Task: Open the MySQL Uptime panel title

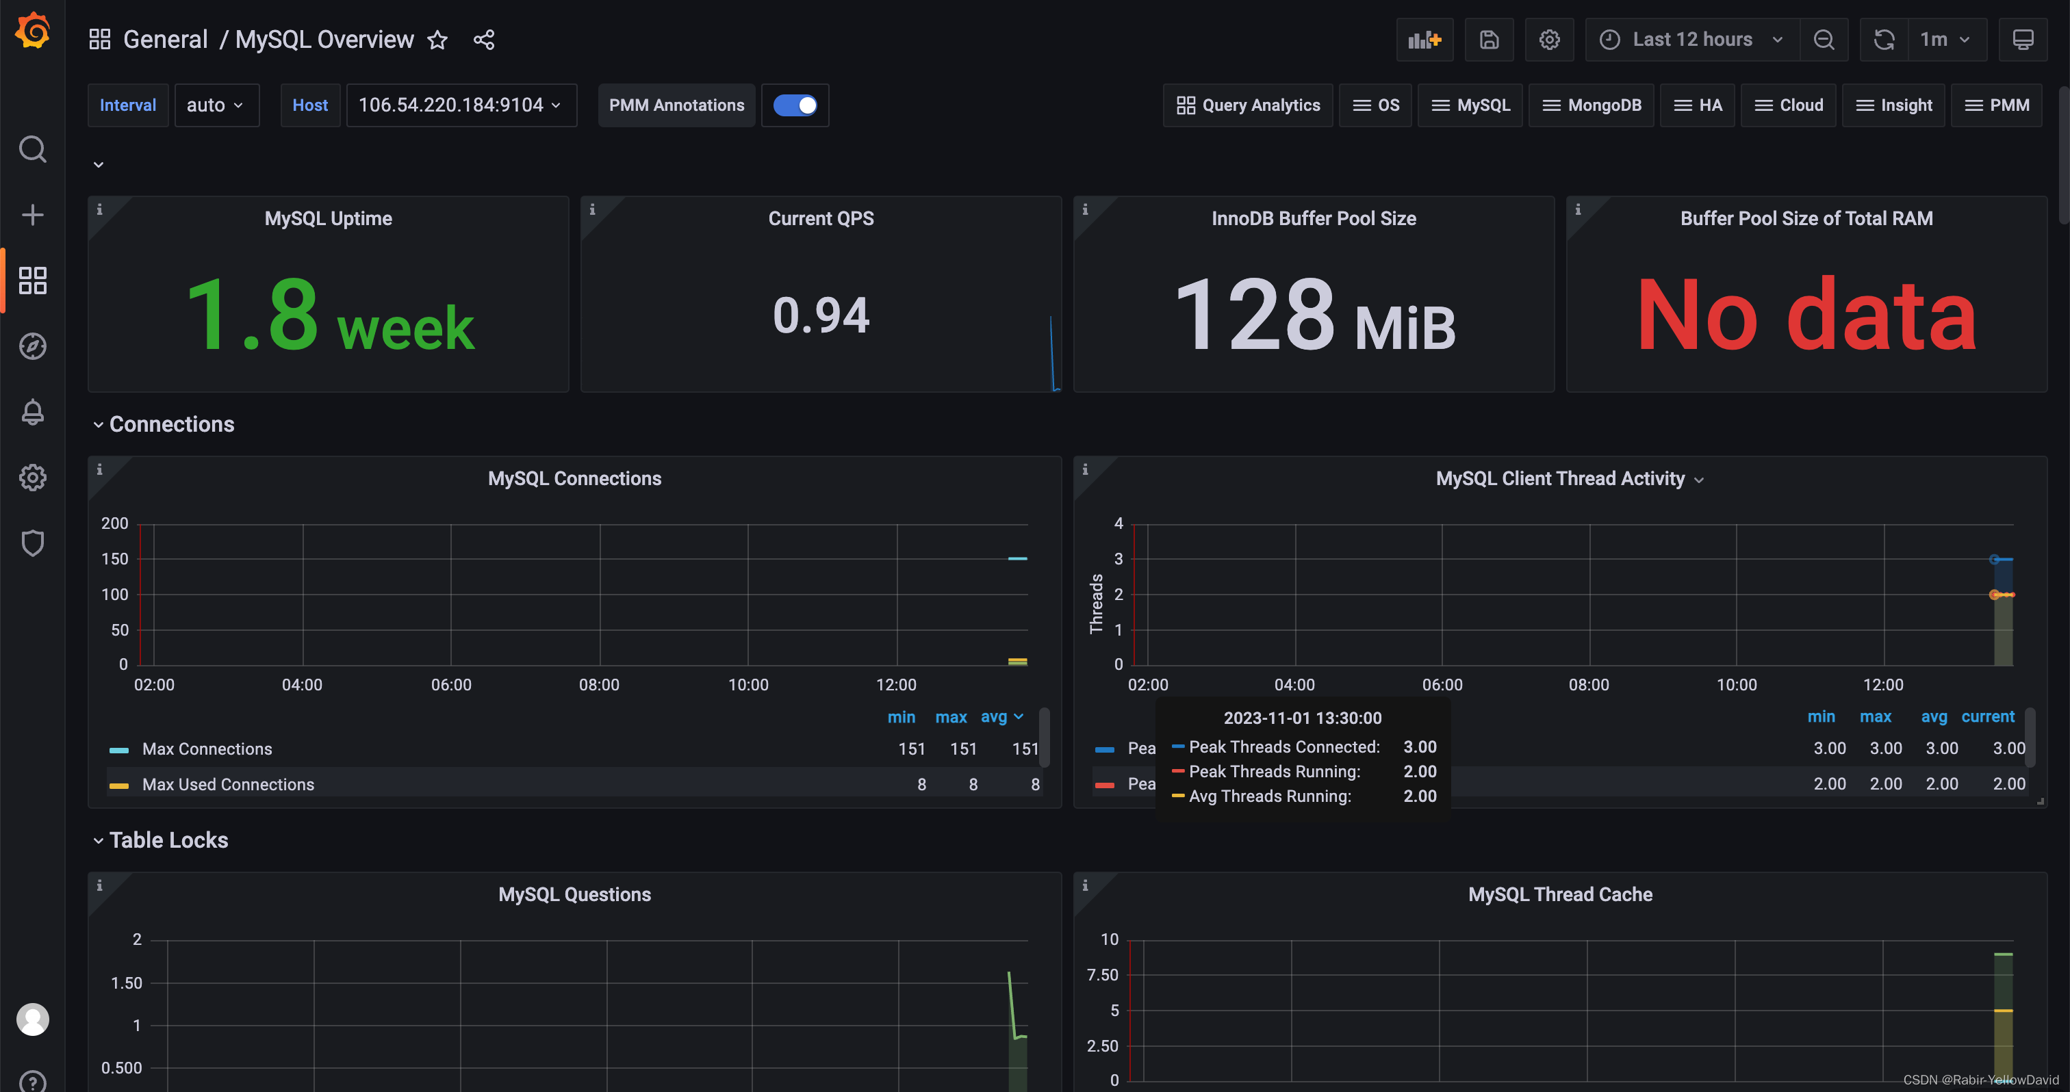Action: (328, 218)
